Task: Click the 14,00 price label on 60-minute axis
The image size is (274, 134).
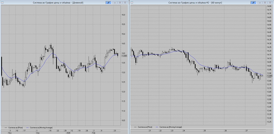Action: (x=269, y=66)
